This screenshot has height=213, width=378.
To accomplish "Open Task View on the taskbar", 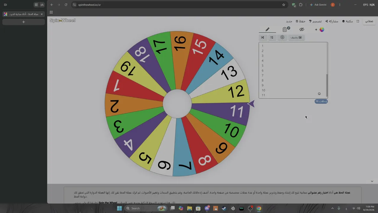I will tap(173, 208).
